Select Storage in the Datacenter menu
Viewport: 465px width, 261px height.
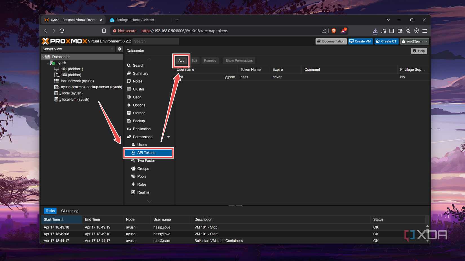click(x=138, y=113)
